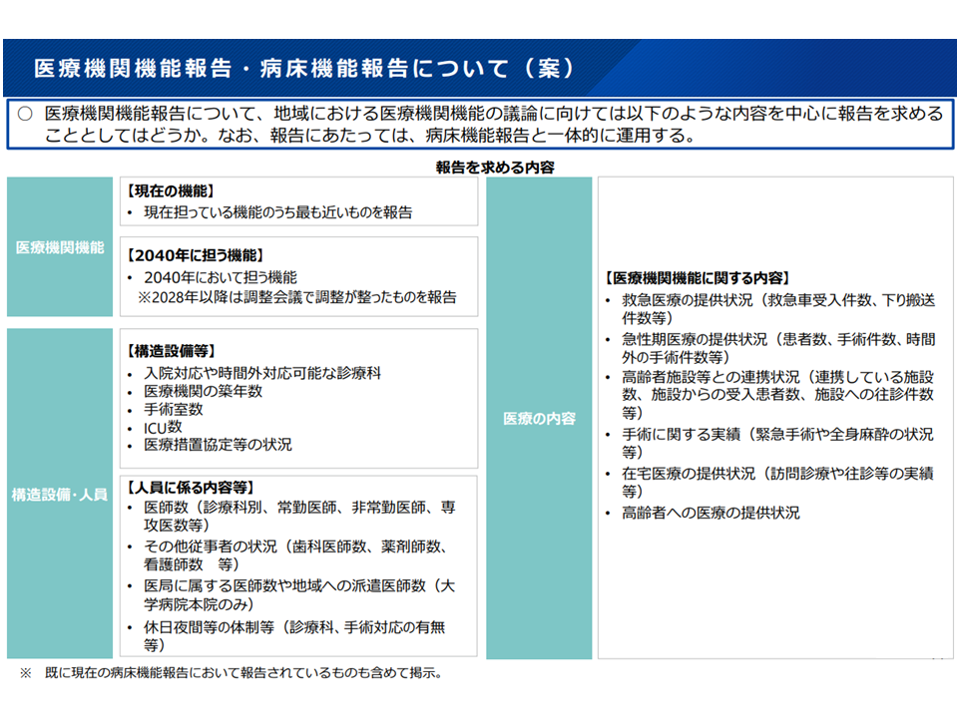Click the ※2028年以降は調整会議 note
The height and width of the screenshot is (718, 958).
click(x=297, y=296)
